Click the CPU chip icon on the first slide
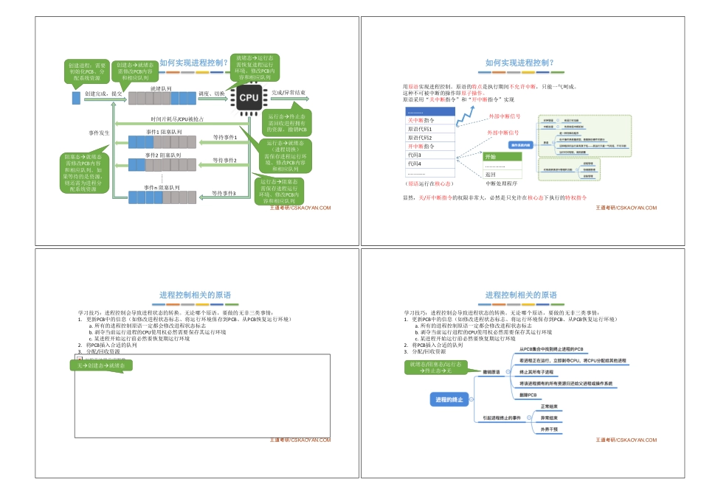 [248, 98]
